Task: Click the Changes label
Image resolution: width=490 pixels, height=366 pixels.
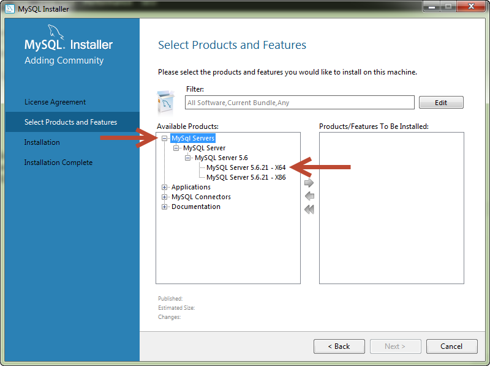Action: 170,317
